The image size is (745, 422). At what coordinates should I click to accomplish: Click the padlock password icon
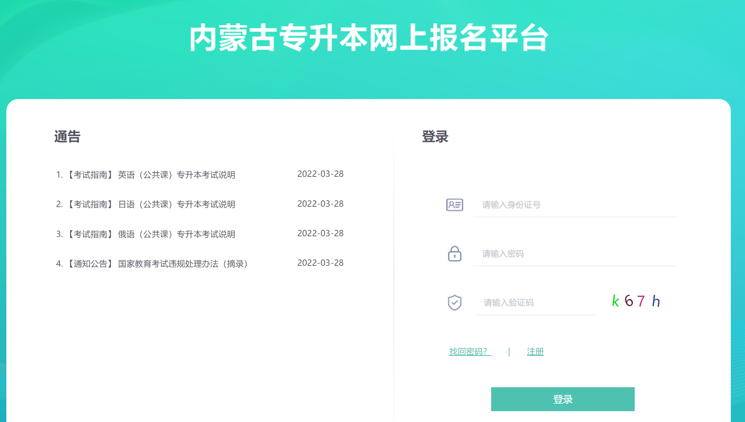tap(455, 254)
